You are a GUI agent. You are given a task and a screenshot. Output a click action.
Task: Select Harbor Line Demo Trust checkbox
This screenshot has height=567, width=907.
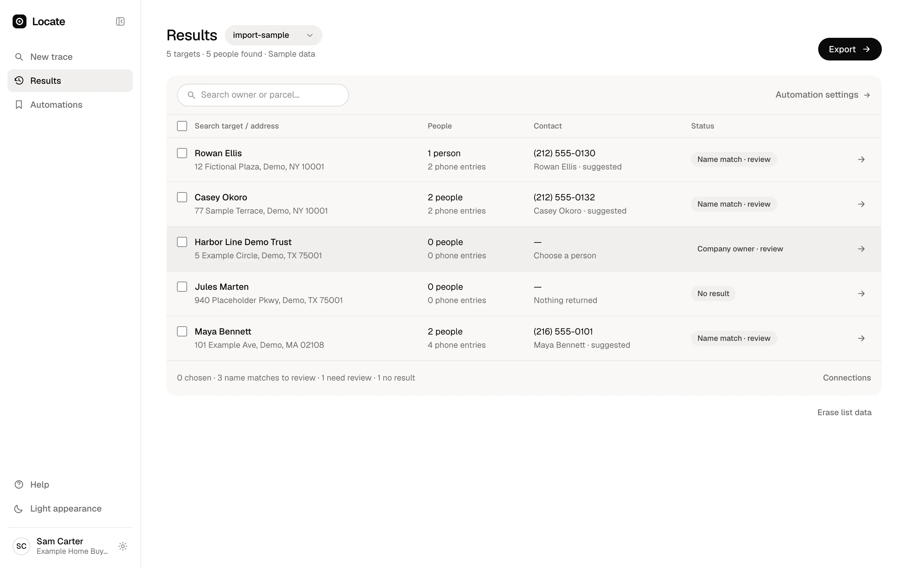tap(182, 242)
